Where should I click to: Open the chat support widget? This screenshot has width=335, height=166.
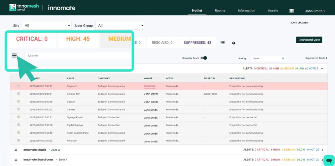[329, 160]
